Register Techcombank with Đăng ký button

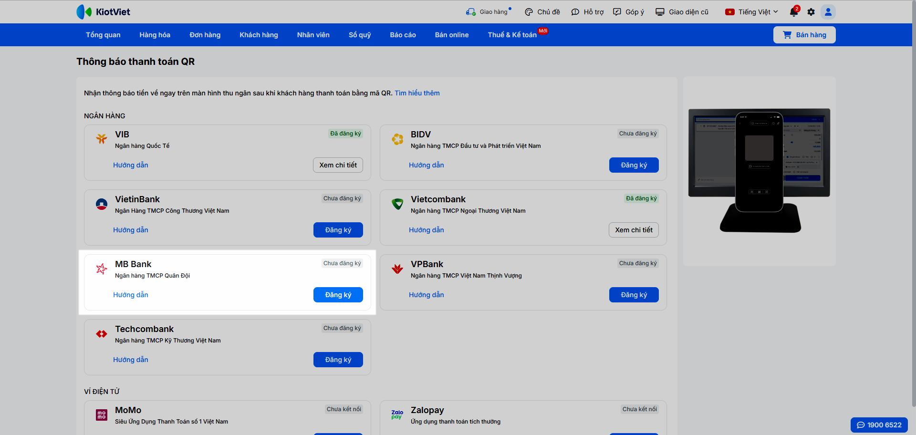pos(338,360)
